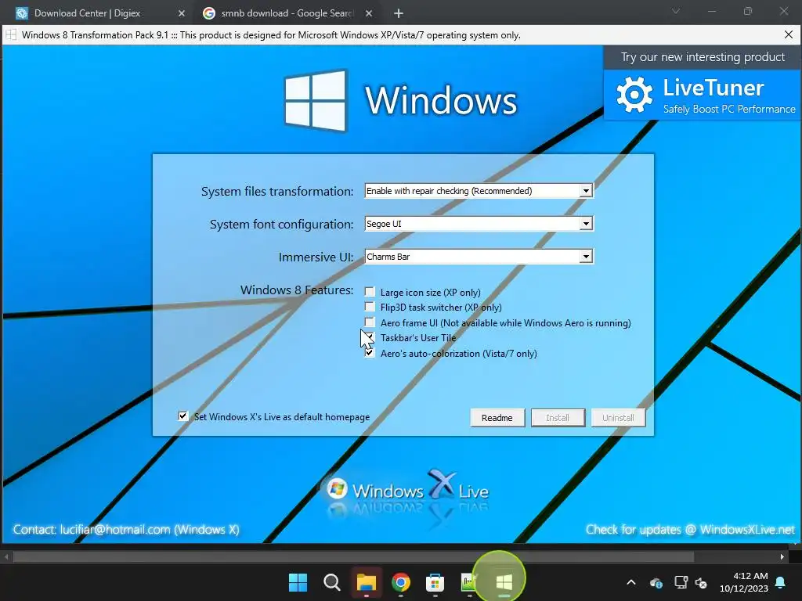Click the scrollbar left arrow

6,556
